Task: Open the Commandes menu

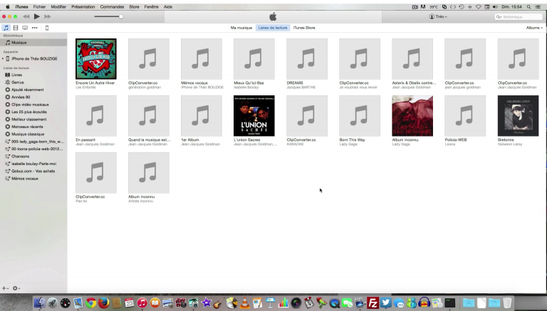Action: click(x=112, y=6)
